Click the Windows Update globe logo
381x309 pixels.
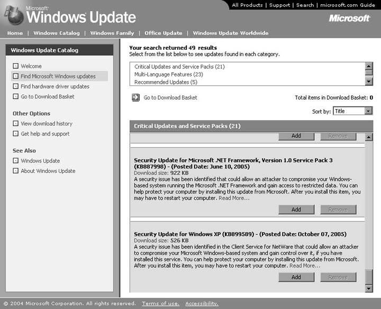[x=14, y=15]
